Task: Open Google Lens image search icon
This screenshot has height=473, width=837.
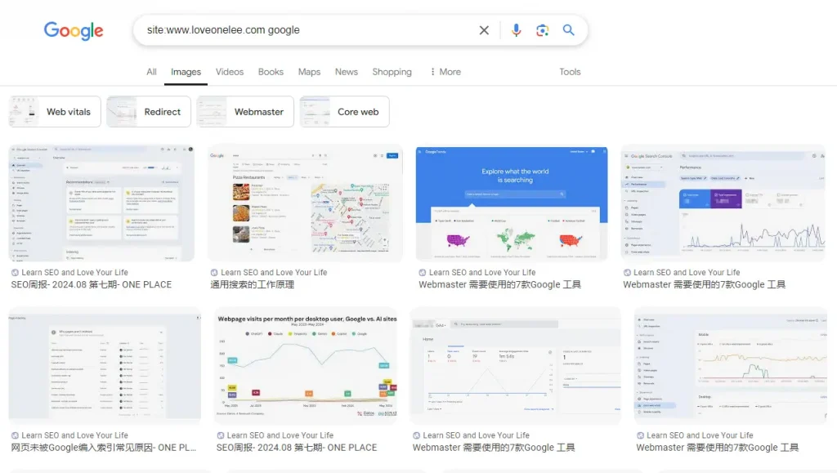Action: [542, 30]
